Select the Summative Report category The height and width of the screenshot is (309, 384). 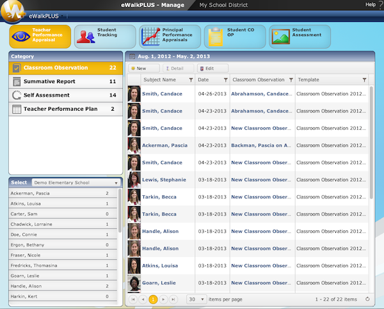[66, 81]
